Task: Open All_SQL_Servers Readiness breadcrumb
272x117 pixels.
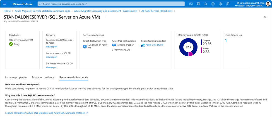Action: [157, 11]
